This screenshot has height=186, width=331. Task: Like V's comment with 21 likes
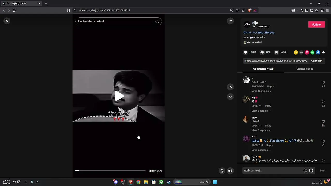323,82
